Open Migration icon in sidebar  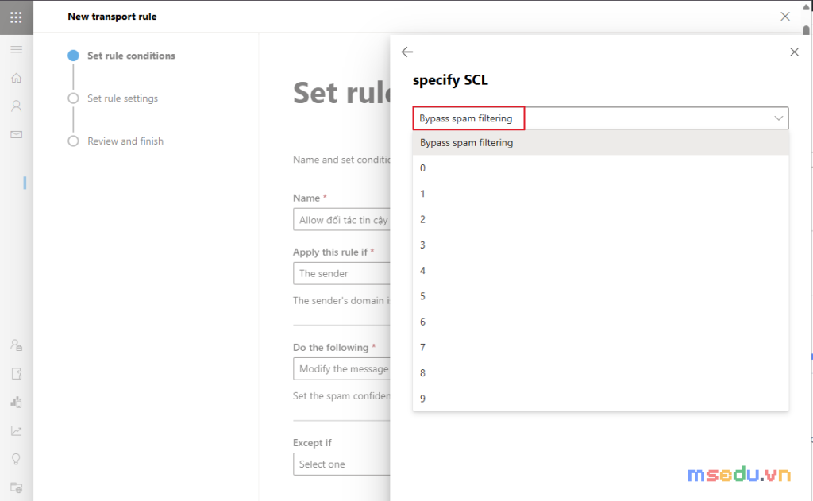tap(16, 373)
